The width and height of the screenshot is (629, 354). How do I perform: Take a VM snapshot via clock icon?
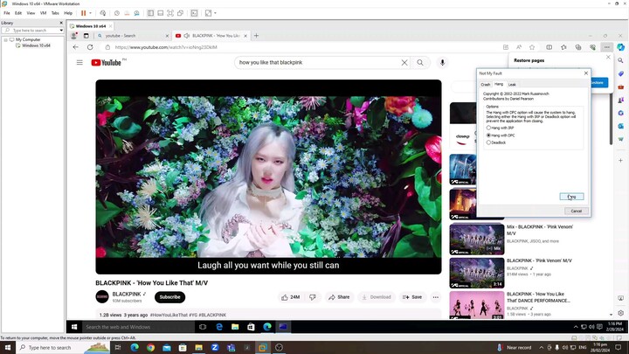(117, 13)
